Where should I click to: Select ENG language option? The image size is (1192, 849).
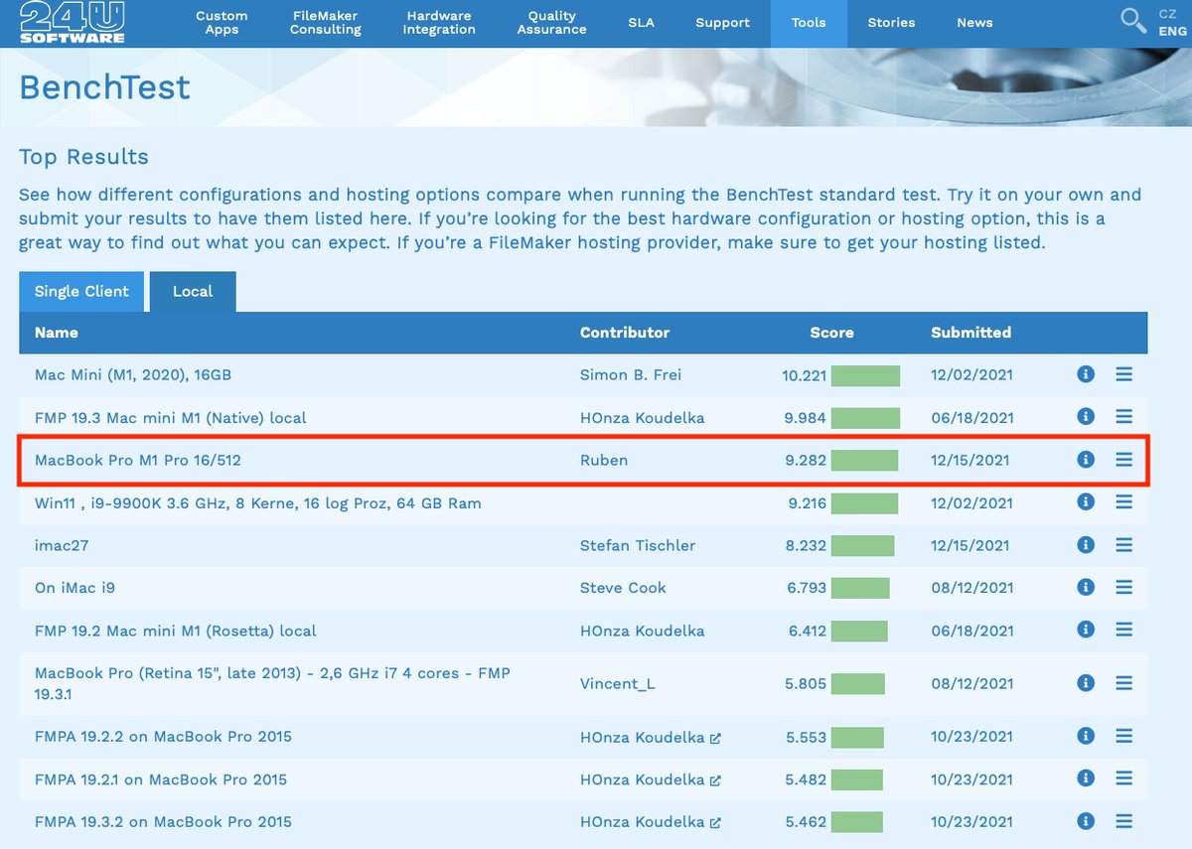point(1172,31)
